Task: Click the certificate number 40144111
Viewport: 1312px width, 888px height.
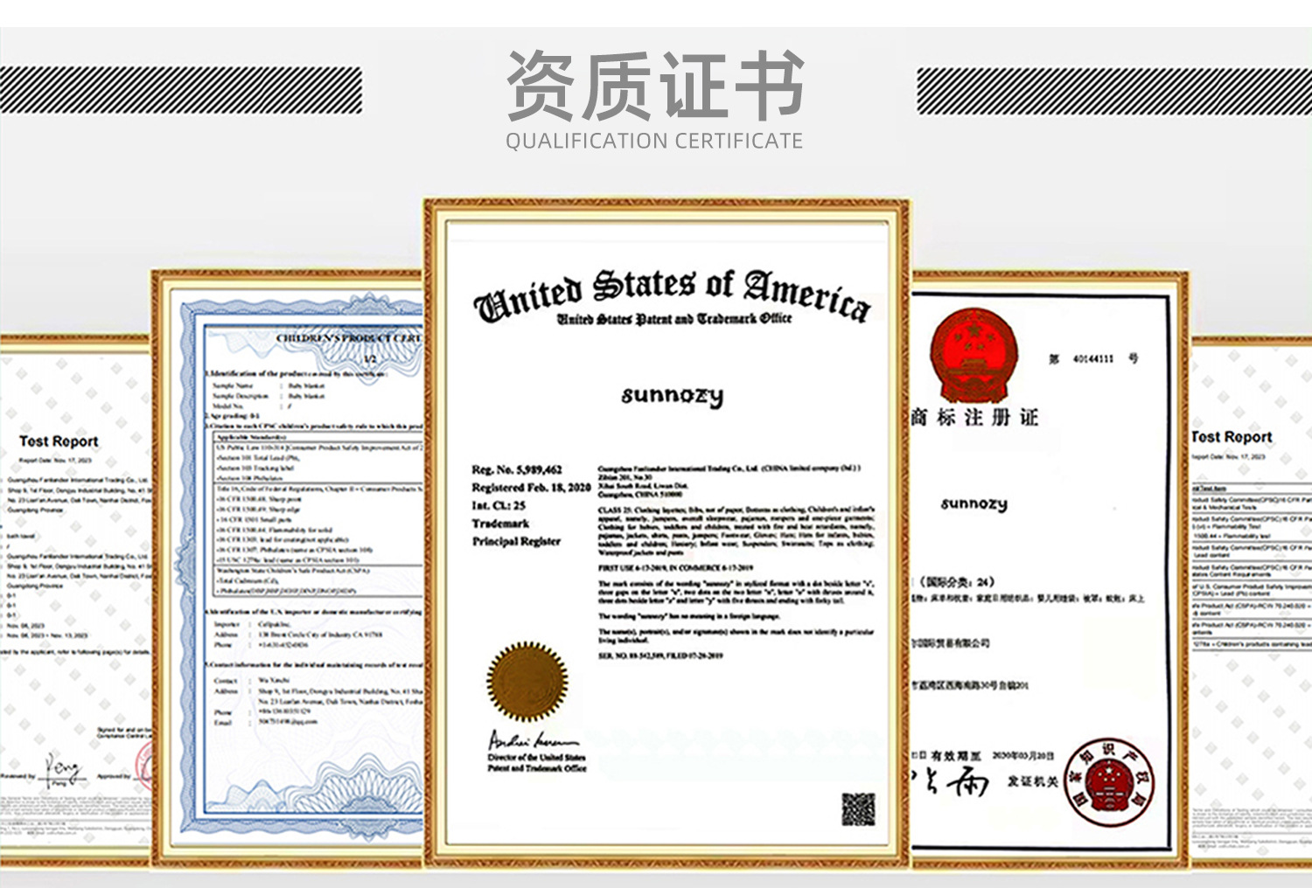Action: (1093, 358)
